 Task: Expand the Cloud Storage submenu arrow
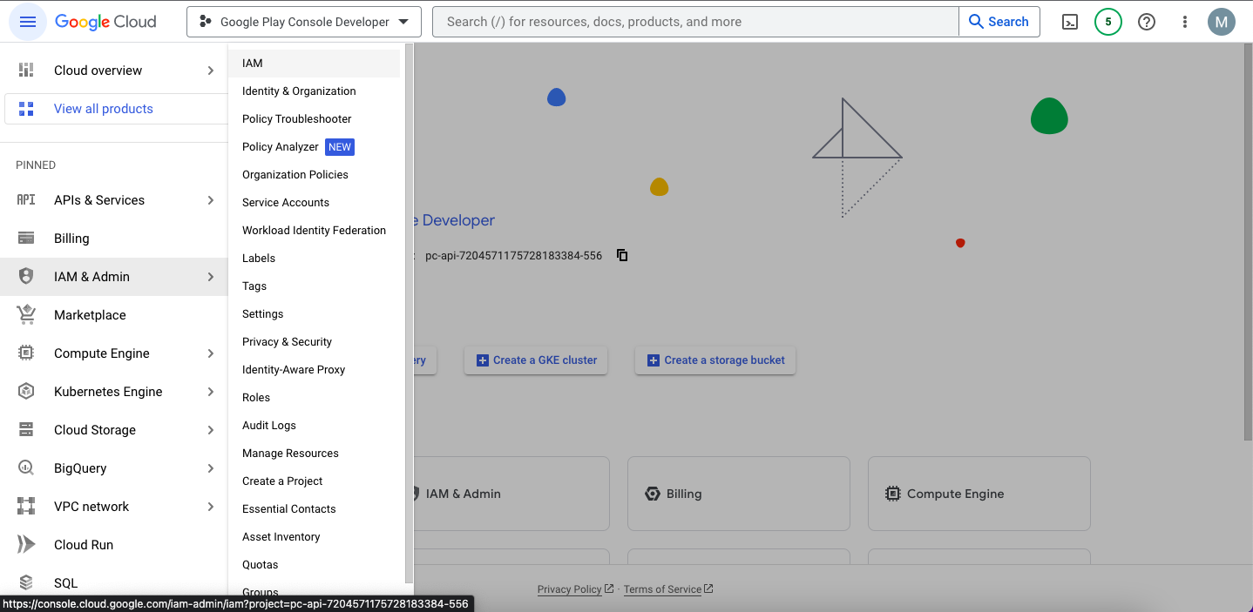211,430
